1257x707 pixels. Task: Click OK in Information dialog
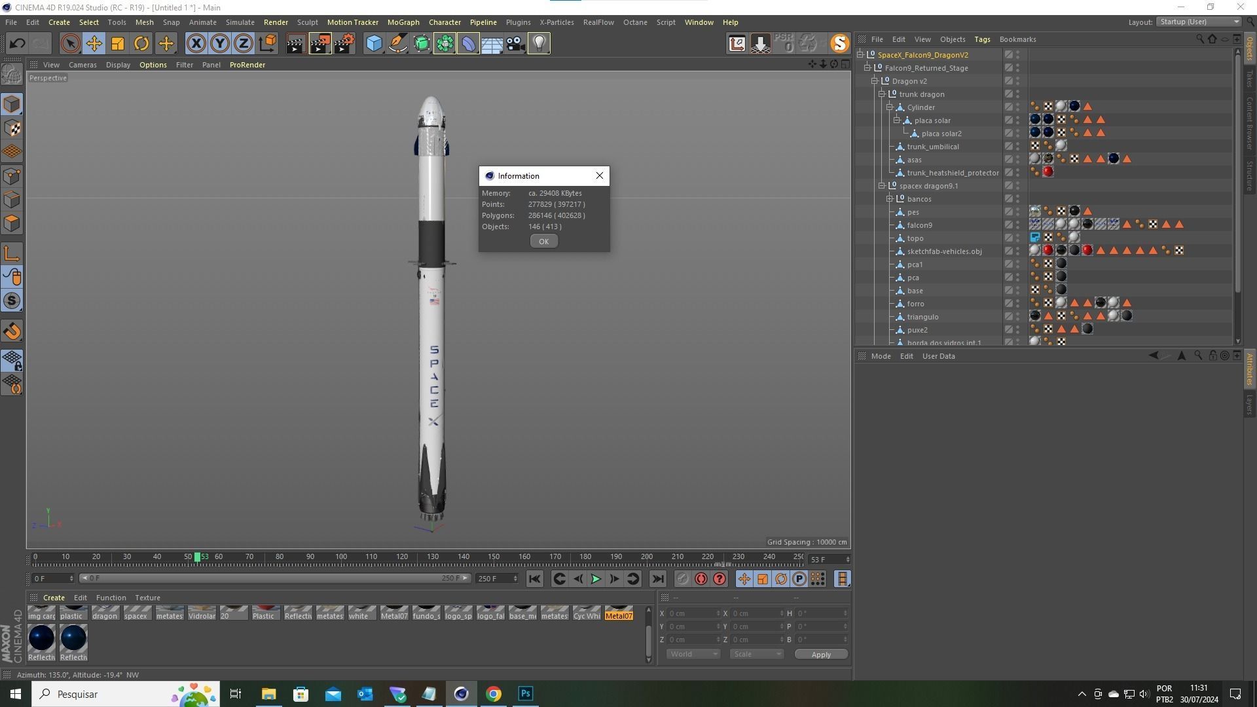pos(543,242)
